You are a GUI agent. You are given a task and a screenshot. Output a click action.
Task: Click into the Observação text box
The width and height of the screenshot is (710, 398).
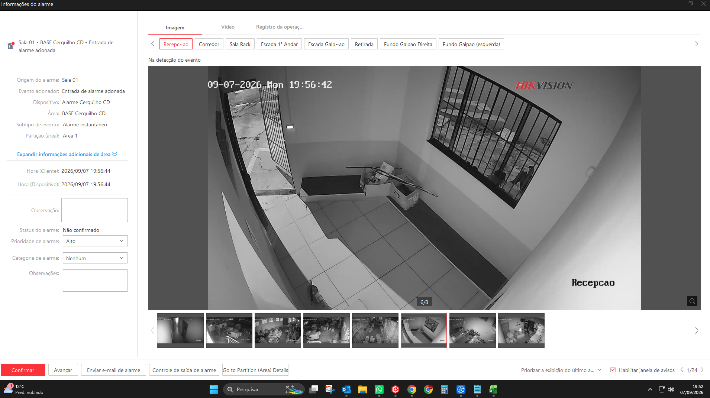(x=94, y=210)
